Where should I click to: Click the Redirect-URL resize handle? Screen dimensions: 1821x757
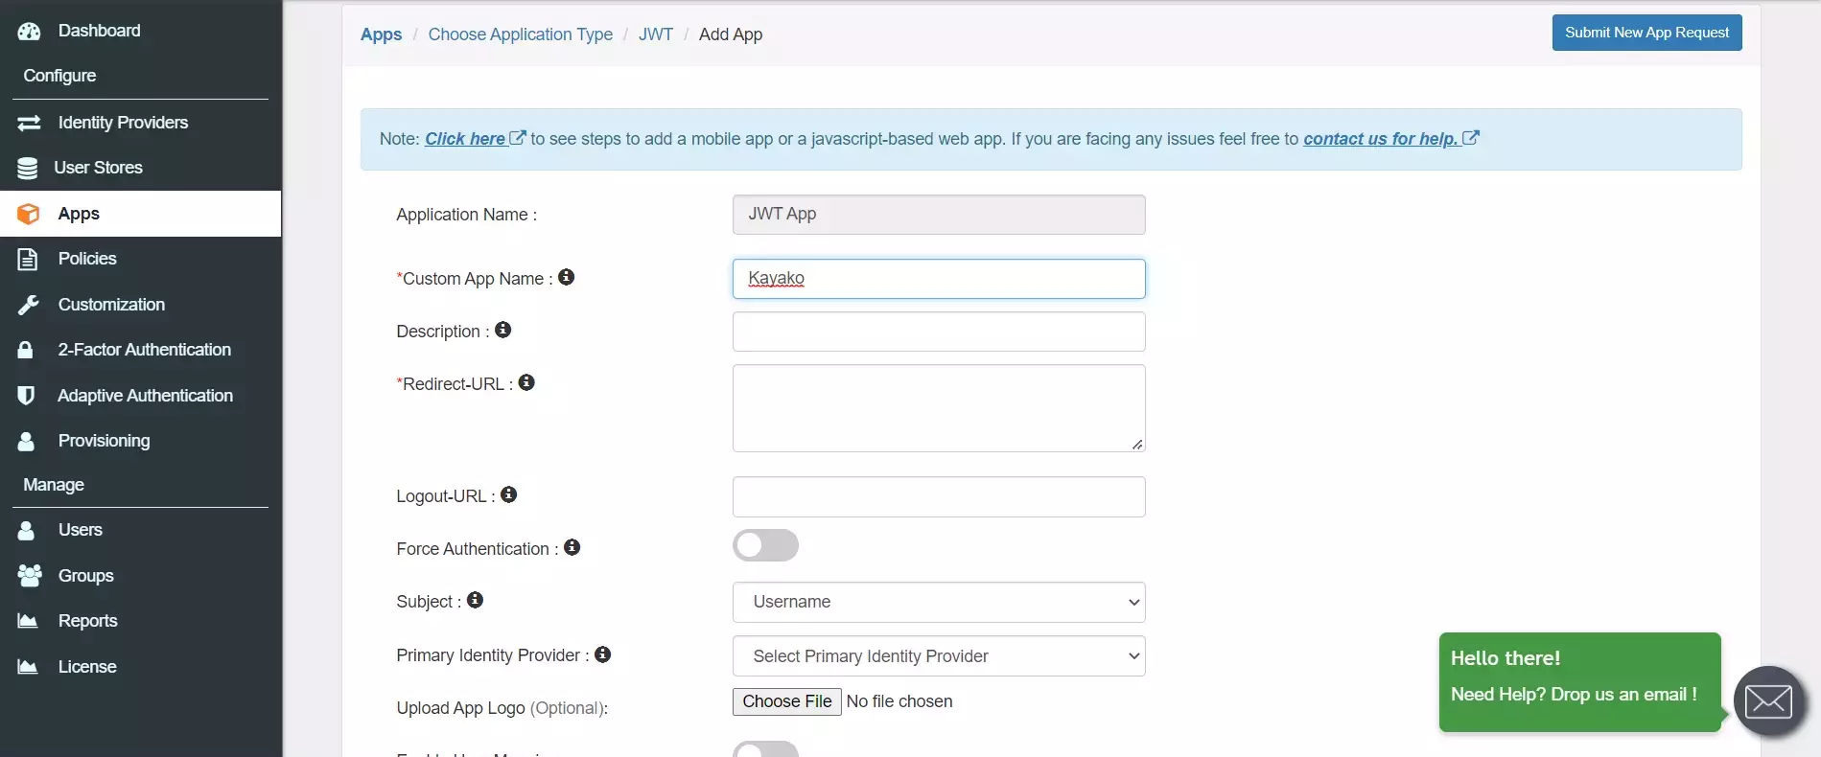click(1137, 444)
